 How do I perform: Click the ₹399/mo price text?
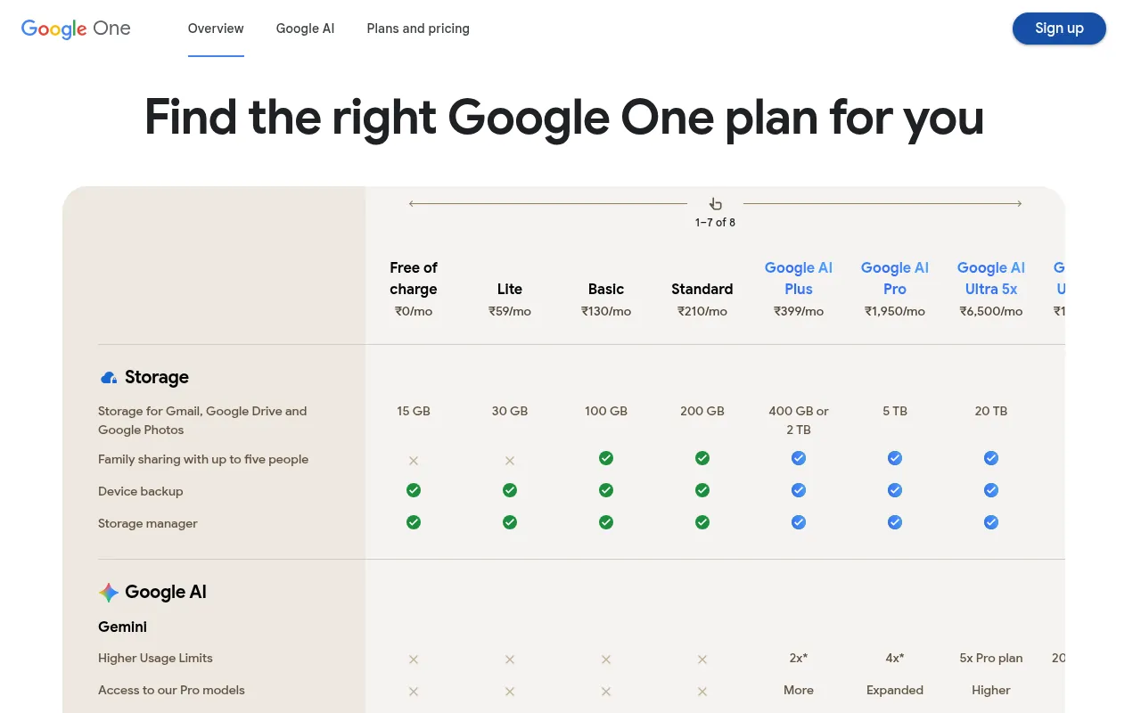799,312
